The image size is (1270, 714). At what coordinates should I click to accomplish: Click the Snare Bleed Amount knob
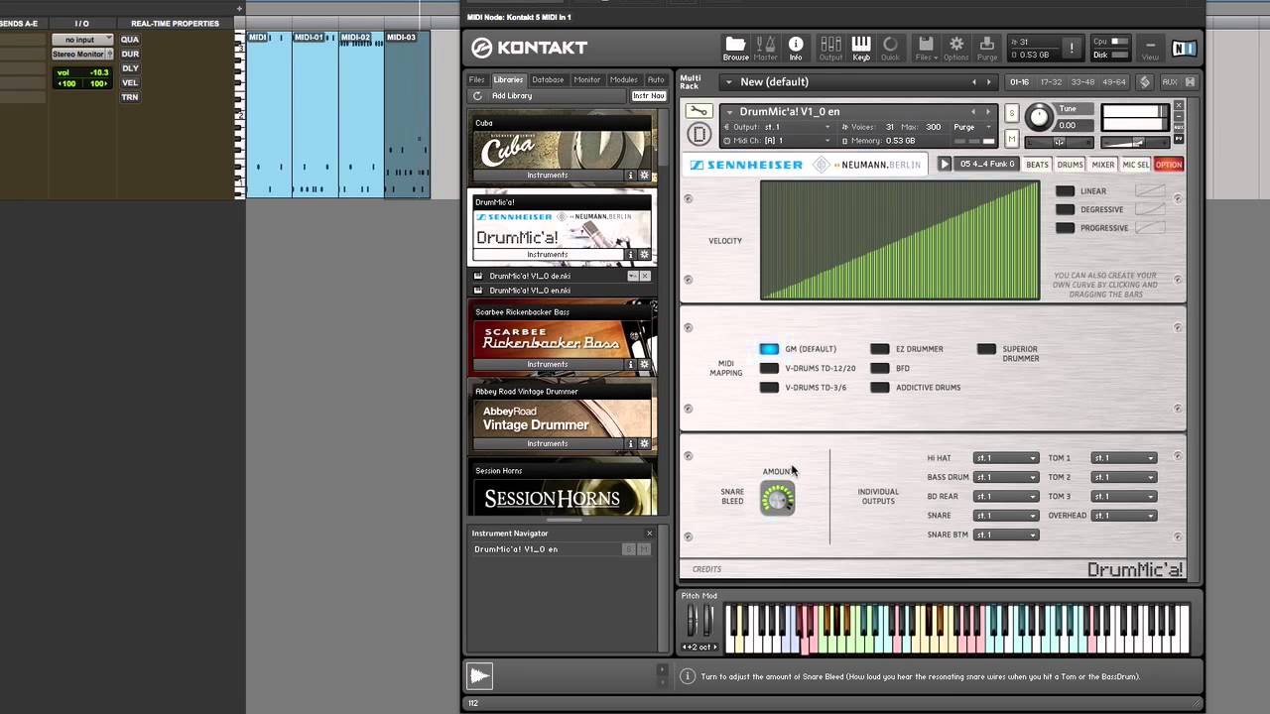778,498
